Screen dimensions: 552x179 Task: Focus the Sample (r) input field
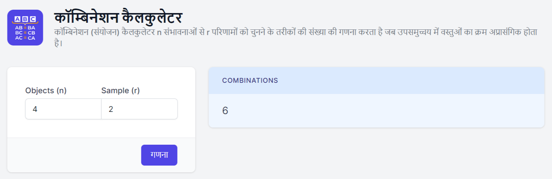click(x=139, y=109)
